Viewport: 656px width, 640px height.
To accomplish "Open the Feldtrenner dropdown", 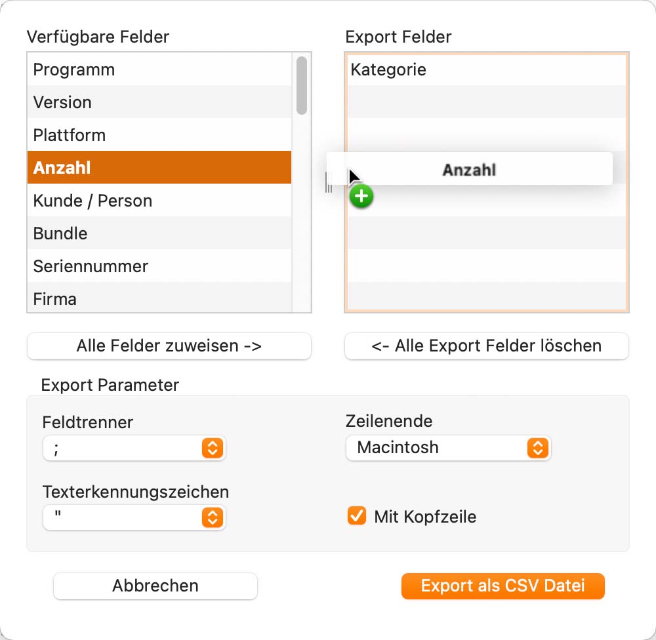I will click(134, 448).
